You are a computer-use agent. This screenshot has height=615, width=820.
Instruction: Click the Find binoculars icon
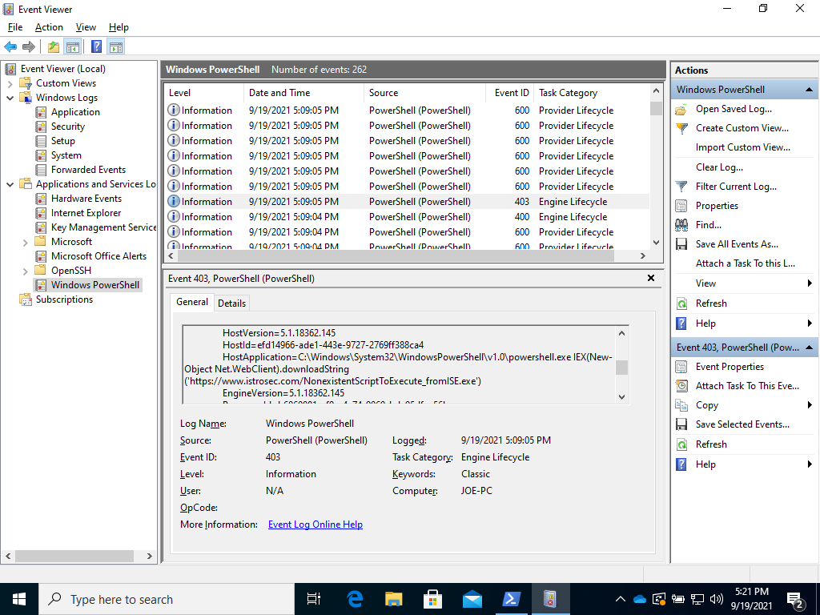[x=681, y=225]
